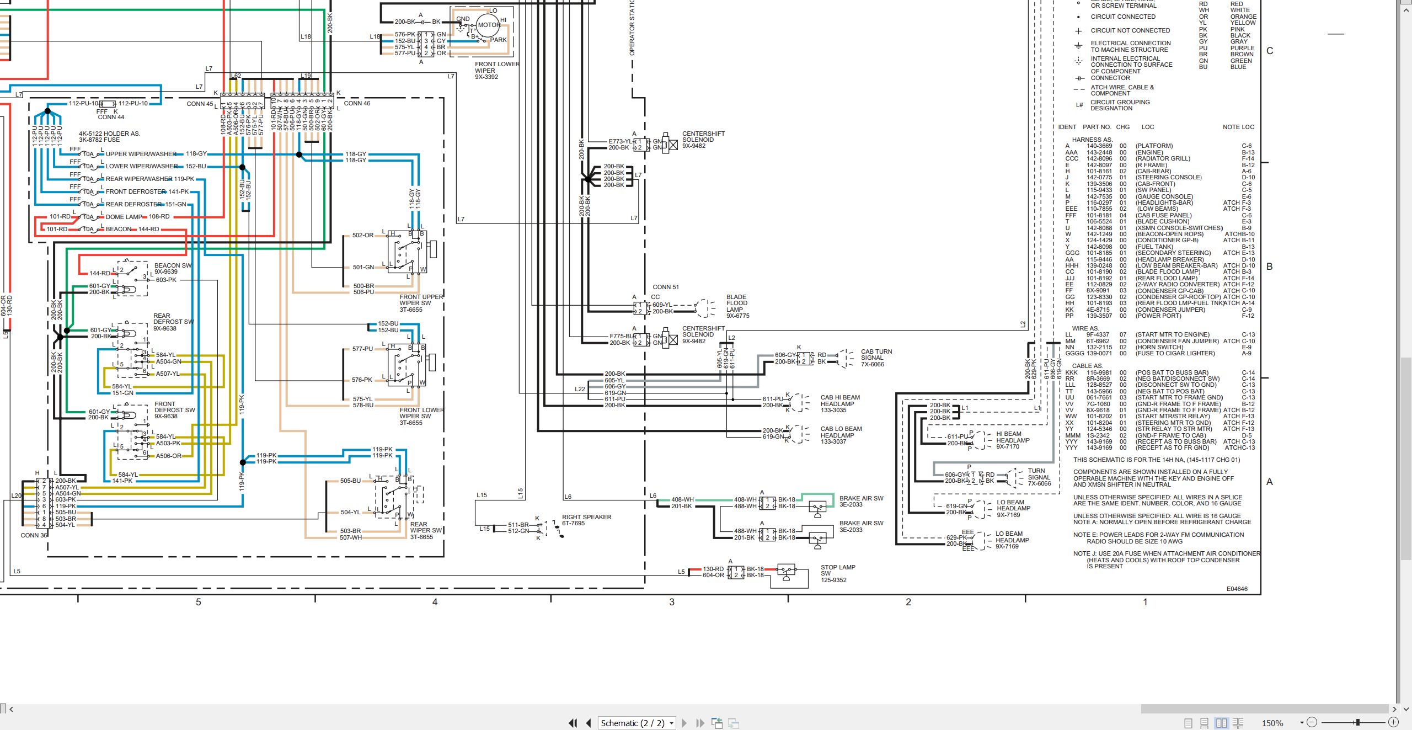
Task: Click the DOME LAMP fuse label
Action: click(124, 217)
